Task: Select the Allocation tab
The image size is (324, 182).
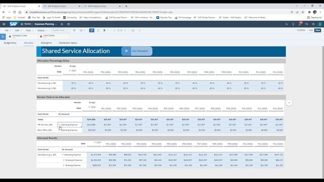Action: tap(29, 43)
